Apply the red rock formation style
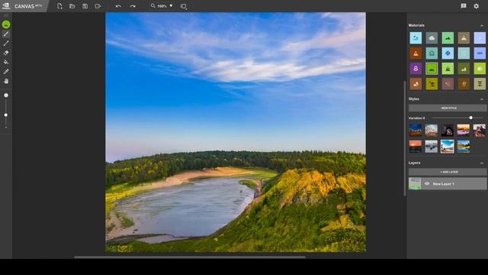Viewport: 488px width, 275px height. [480, 131]
